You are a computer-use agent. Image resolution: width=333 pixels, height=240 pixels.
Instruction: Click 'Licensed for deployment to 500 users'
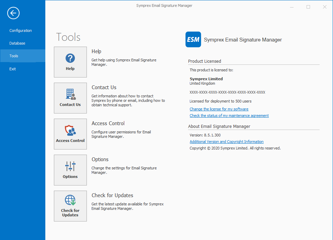point(220,101)
